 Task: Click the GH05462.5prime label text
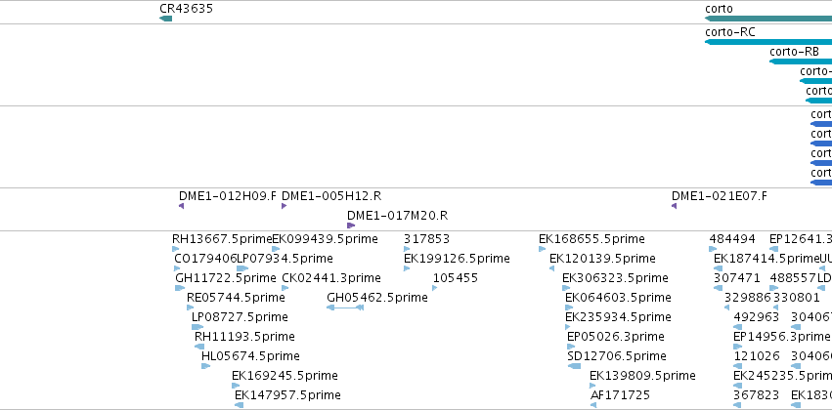(x=377, y=298)
